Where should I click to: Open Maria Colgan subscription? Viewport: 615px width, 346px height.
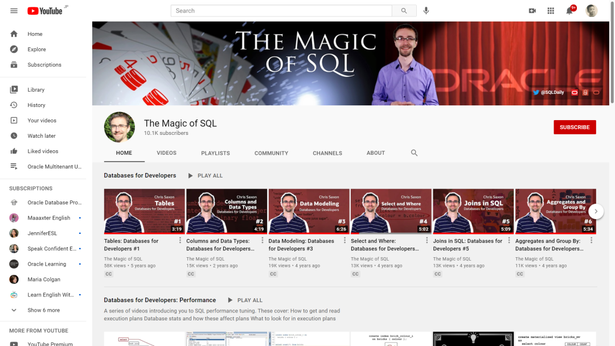point(43,279)
